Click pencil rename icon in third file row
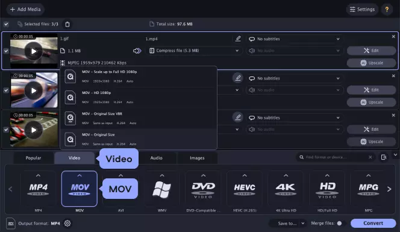Screen dimensions: 400x232 coord(238,117)
